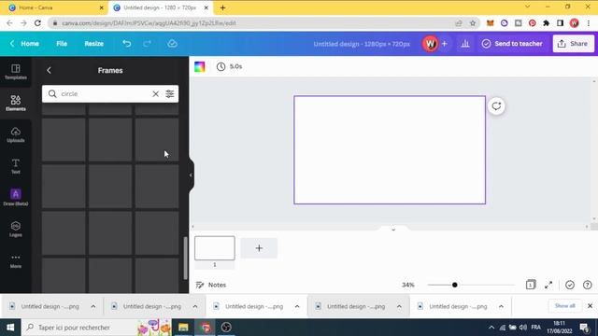This screenshot has height=336, width=598.
Task: Click Send to teacher button
Action: pos(512,44)
